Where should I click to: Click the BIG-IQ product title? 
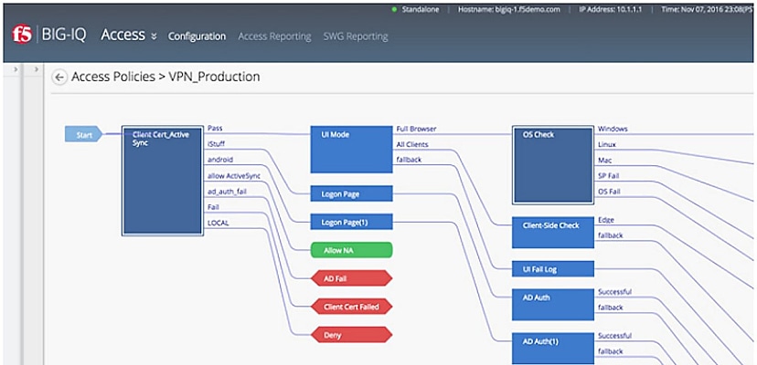(64, 36)
